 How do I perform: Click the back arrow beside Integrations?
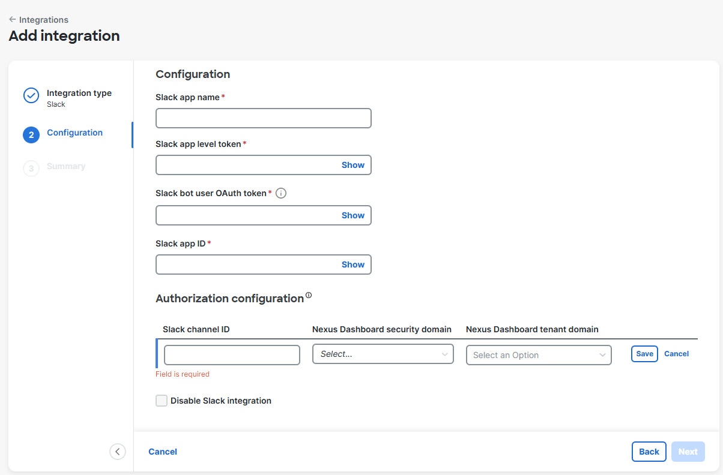pos(12,19)
